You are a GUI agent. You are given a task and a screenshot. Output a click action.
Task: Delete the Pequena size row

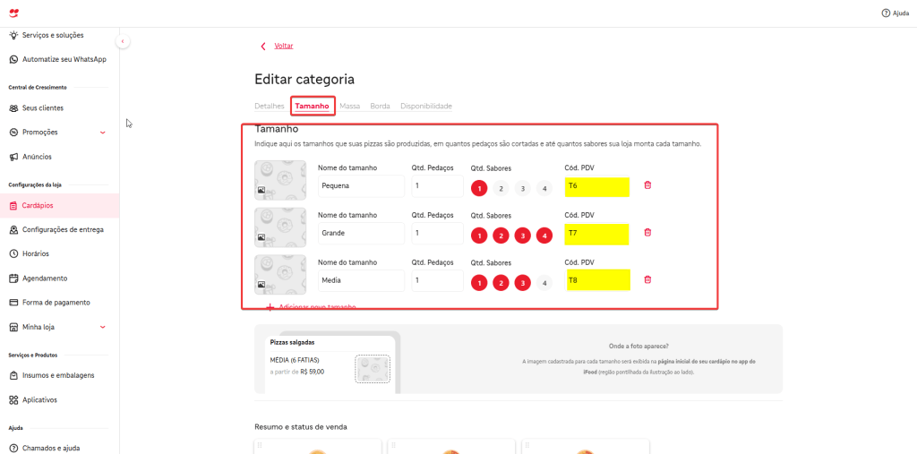click(x=647, y=185)
